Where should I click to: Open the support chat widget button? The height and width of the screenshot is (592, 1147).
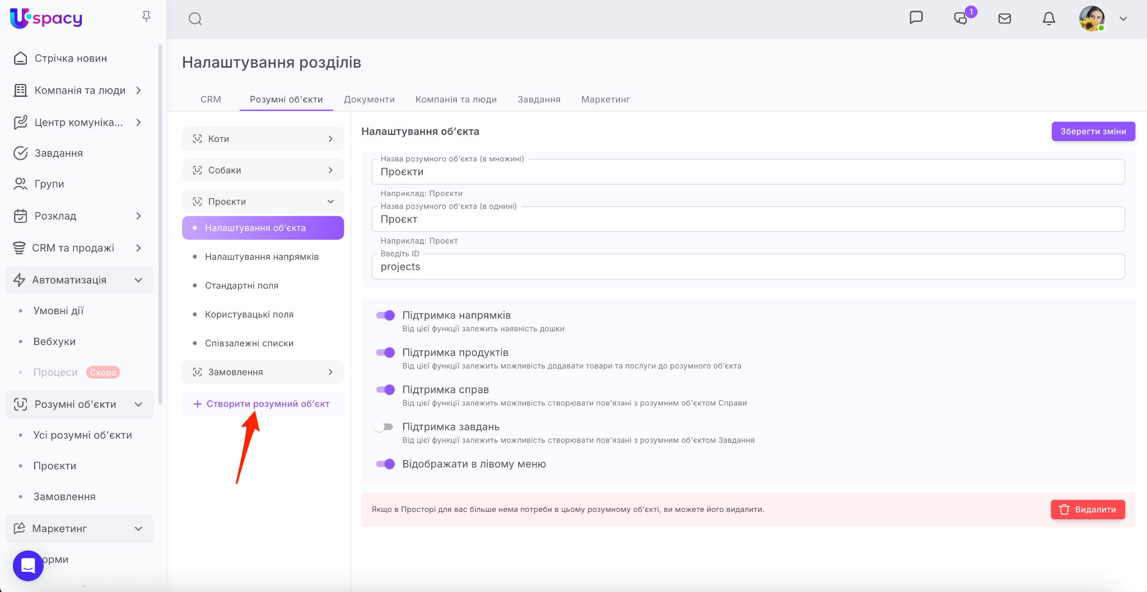pyautogui.click(x=28, y=566)
